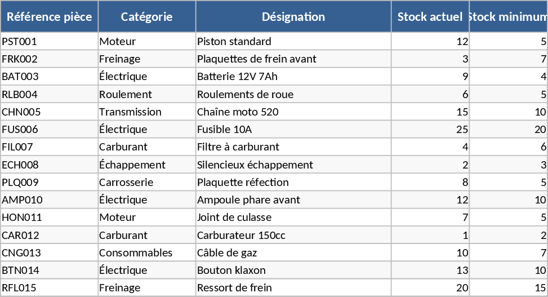This screenshot has height=297, width=548.
Task: Click the Bouton klaxon cell
Action: [293, 271]
